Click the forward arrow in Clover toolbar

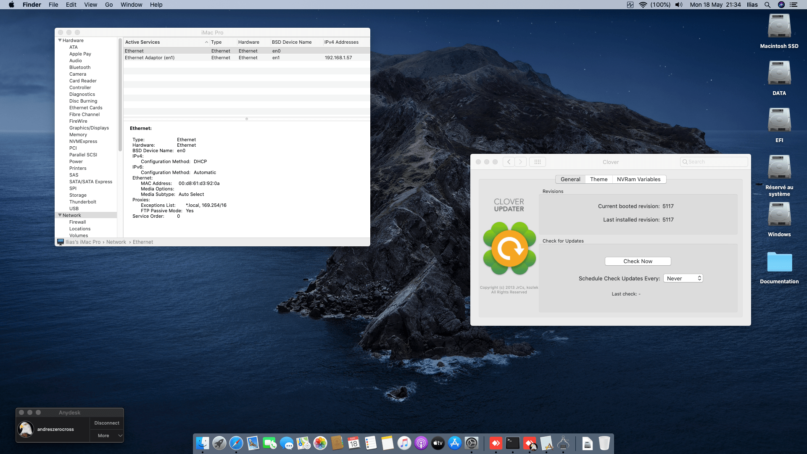(x=521, y=162)
